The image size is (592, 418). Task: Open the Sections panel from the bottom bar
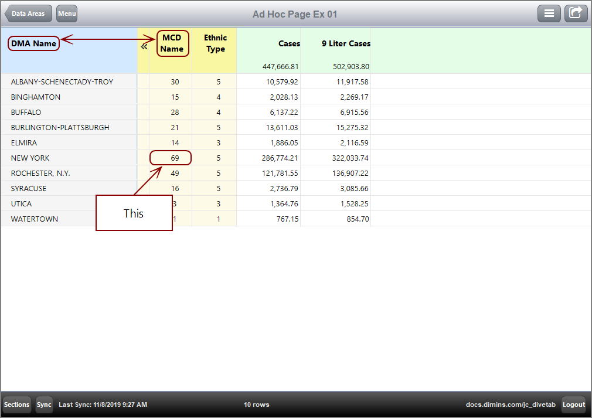coord(16,405)
